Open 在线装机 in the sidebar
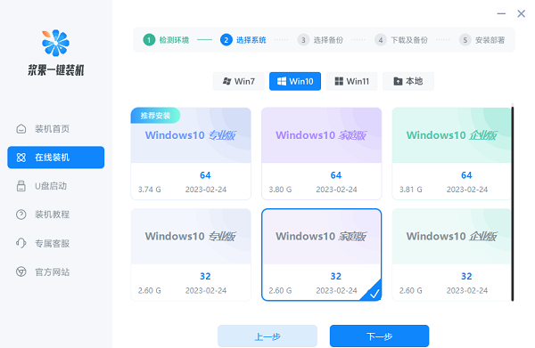 (56, 158)
